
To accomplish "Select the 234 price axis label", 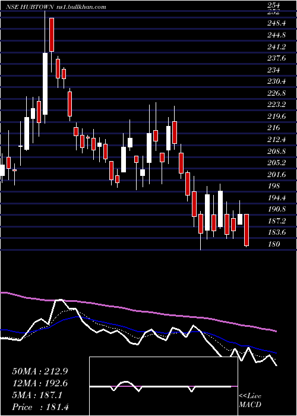I will click(x=273, y=70).
